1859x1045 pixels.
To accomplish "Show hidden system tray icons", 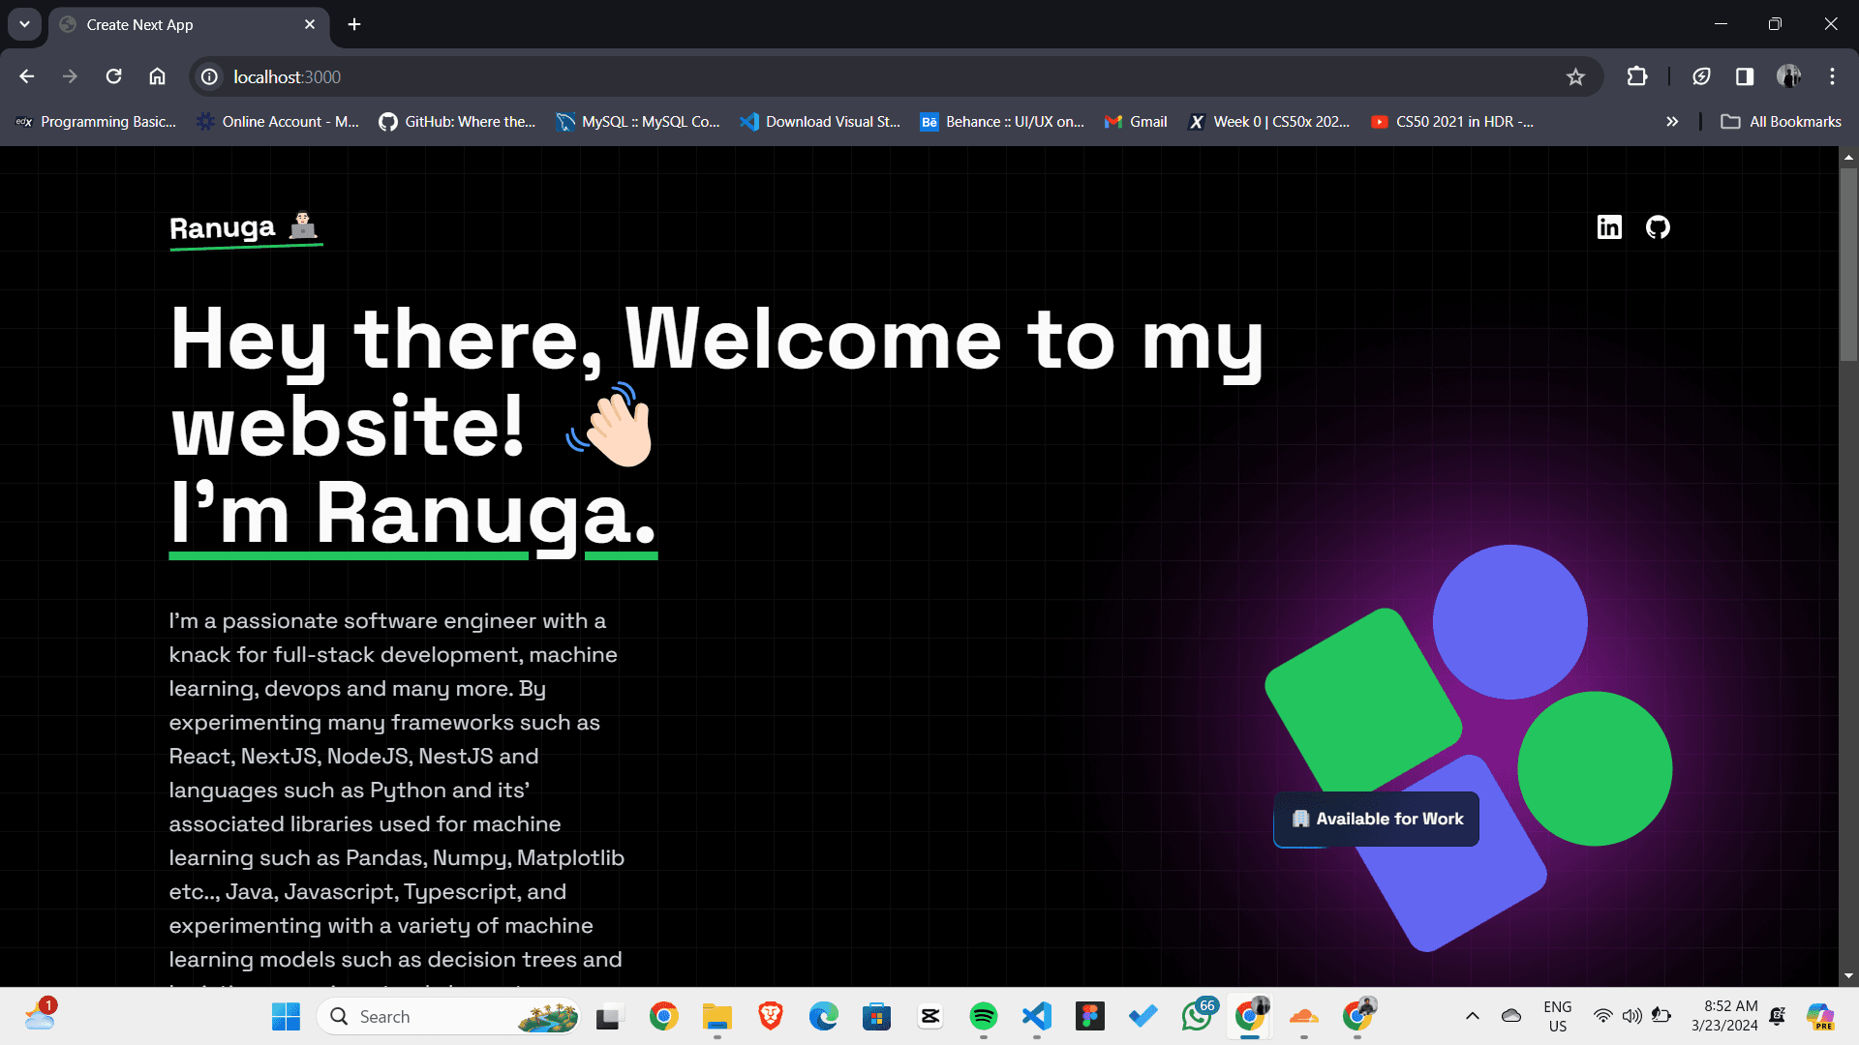I will pos(1473,1016).
